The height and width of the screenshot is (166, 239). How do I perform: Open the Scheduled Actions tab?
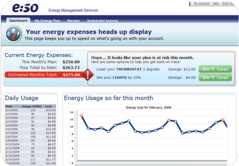[102, 21]
